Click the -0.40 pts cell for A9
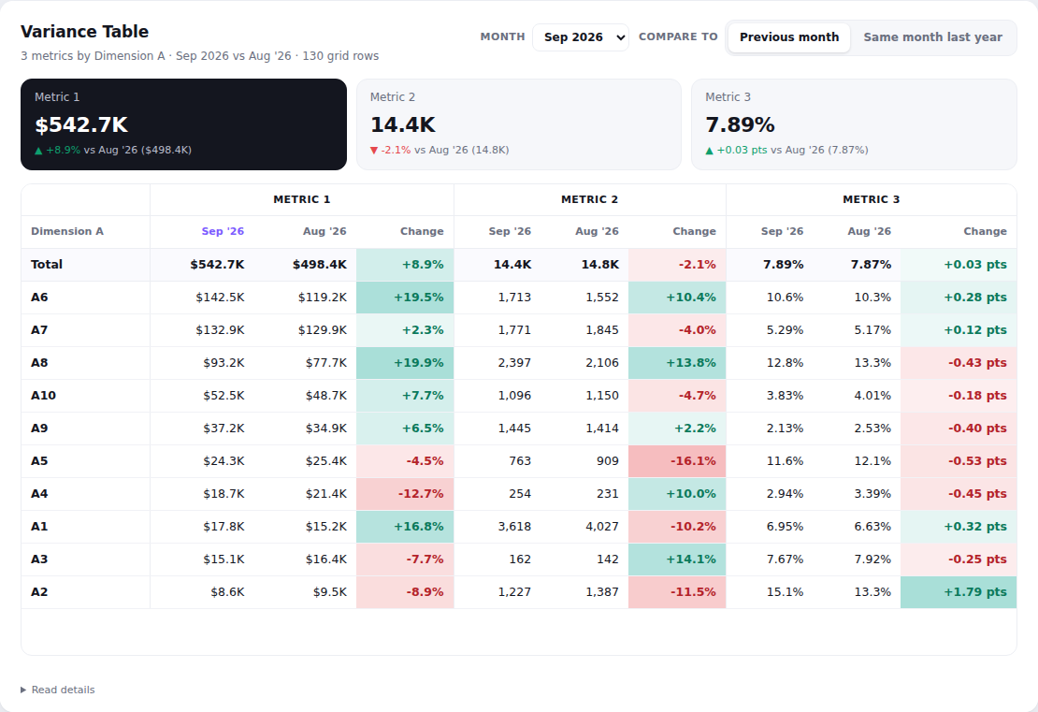The image size is (1038, 712). [959, 429]
